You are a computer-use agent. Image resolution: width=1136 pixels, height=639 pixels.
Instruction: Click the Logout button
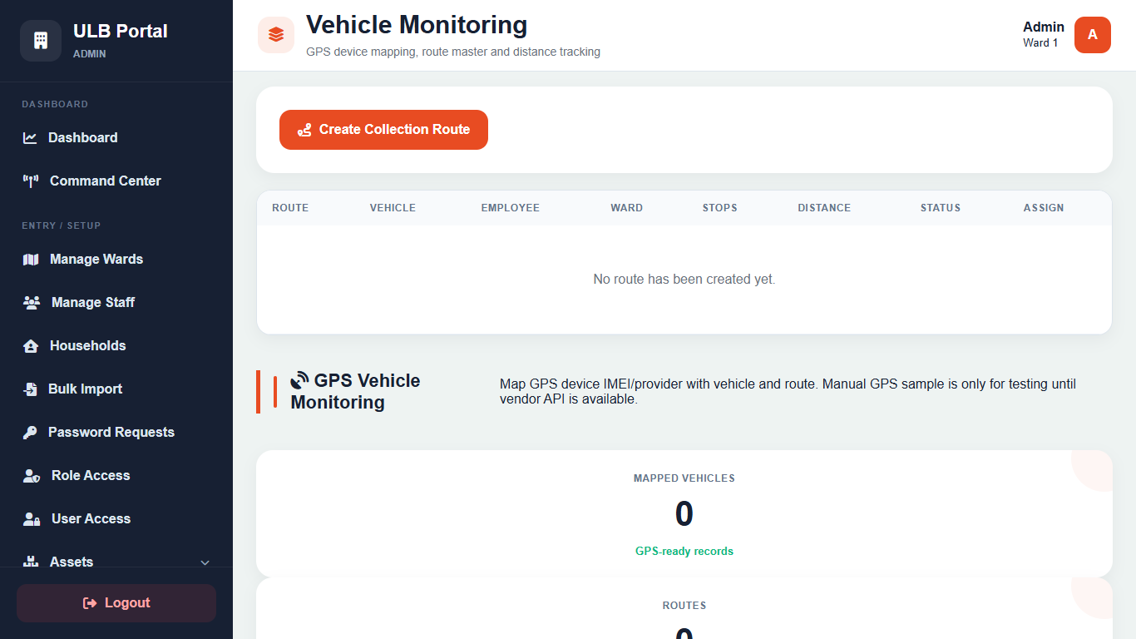tap(116, 603)
